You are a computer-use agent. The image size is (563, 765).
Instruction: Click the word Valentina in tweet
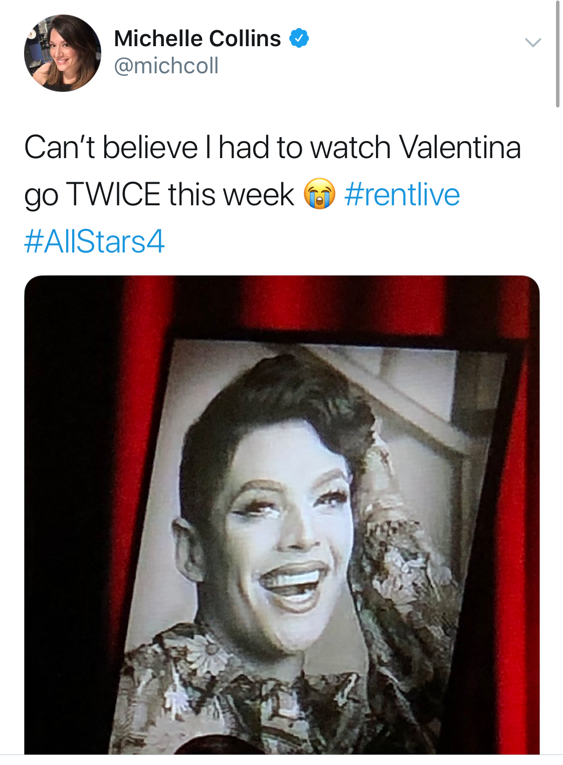tap(460, 148)
